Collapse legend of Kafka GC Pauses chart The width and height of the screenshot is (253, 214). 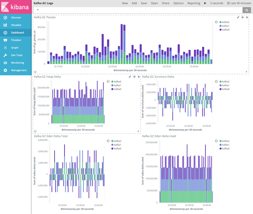216,22
